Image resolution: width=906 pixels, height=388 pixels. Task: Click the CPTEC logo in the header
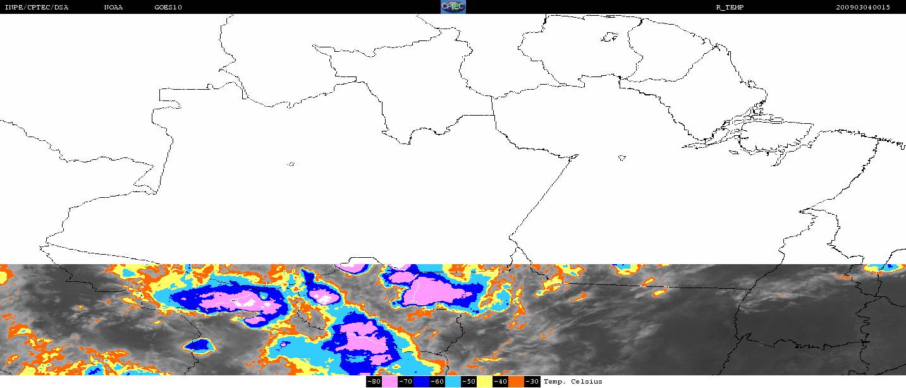coord(453,7)
